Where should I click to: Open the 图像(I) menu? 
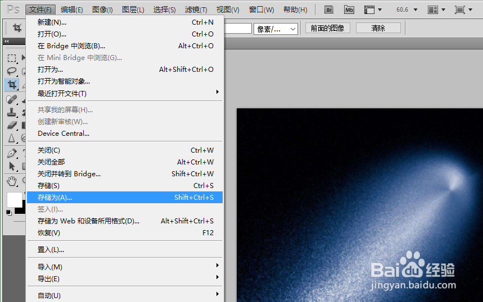point(102,10)
